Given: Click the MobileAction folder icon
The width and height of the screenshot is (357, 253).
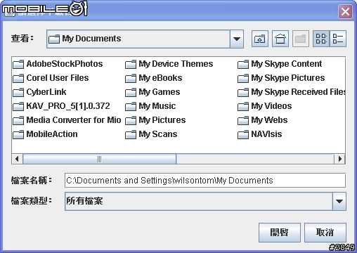Looking at the screenshot, I should [18, 134].
